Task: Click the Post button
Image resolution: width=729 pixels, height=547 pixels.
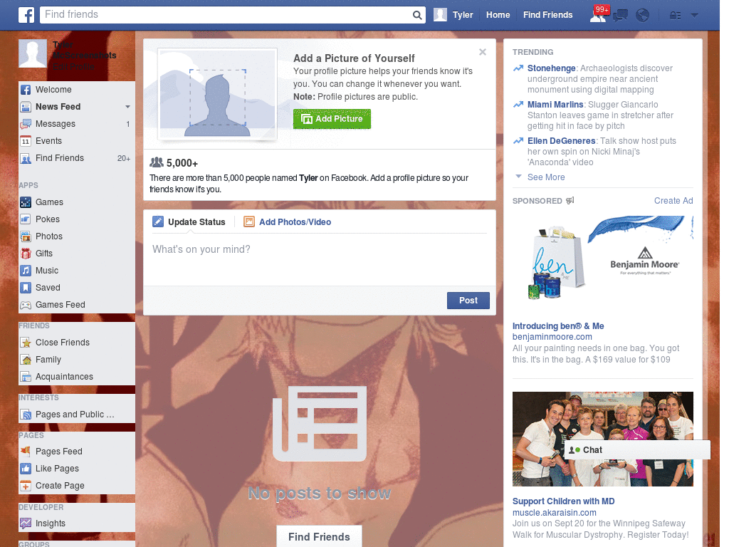Action: coord(468,301)
